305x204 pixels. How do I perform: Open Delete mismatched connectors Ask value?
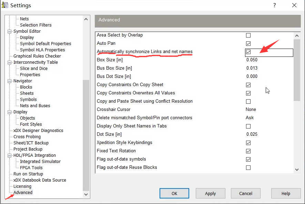250,118
